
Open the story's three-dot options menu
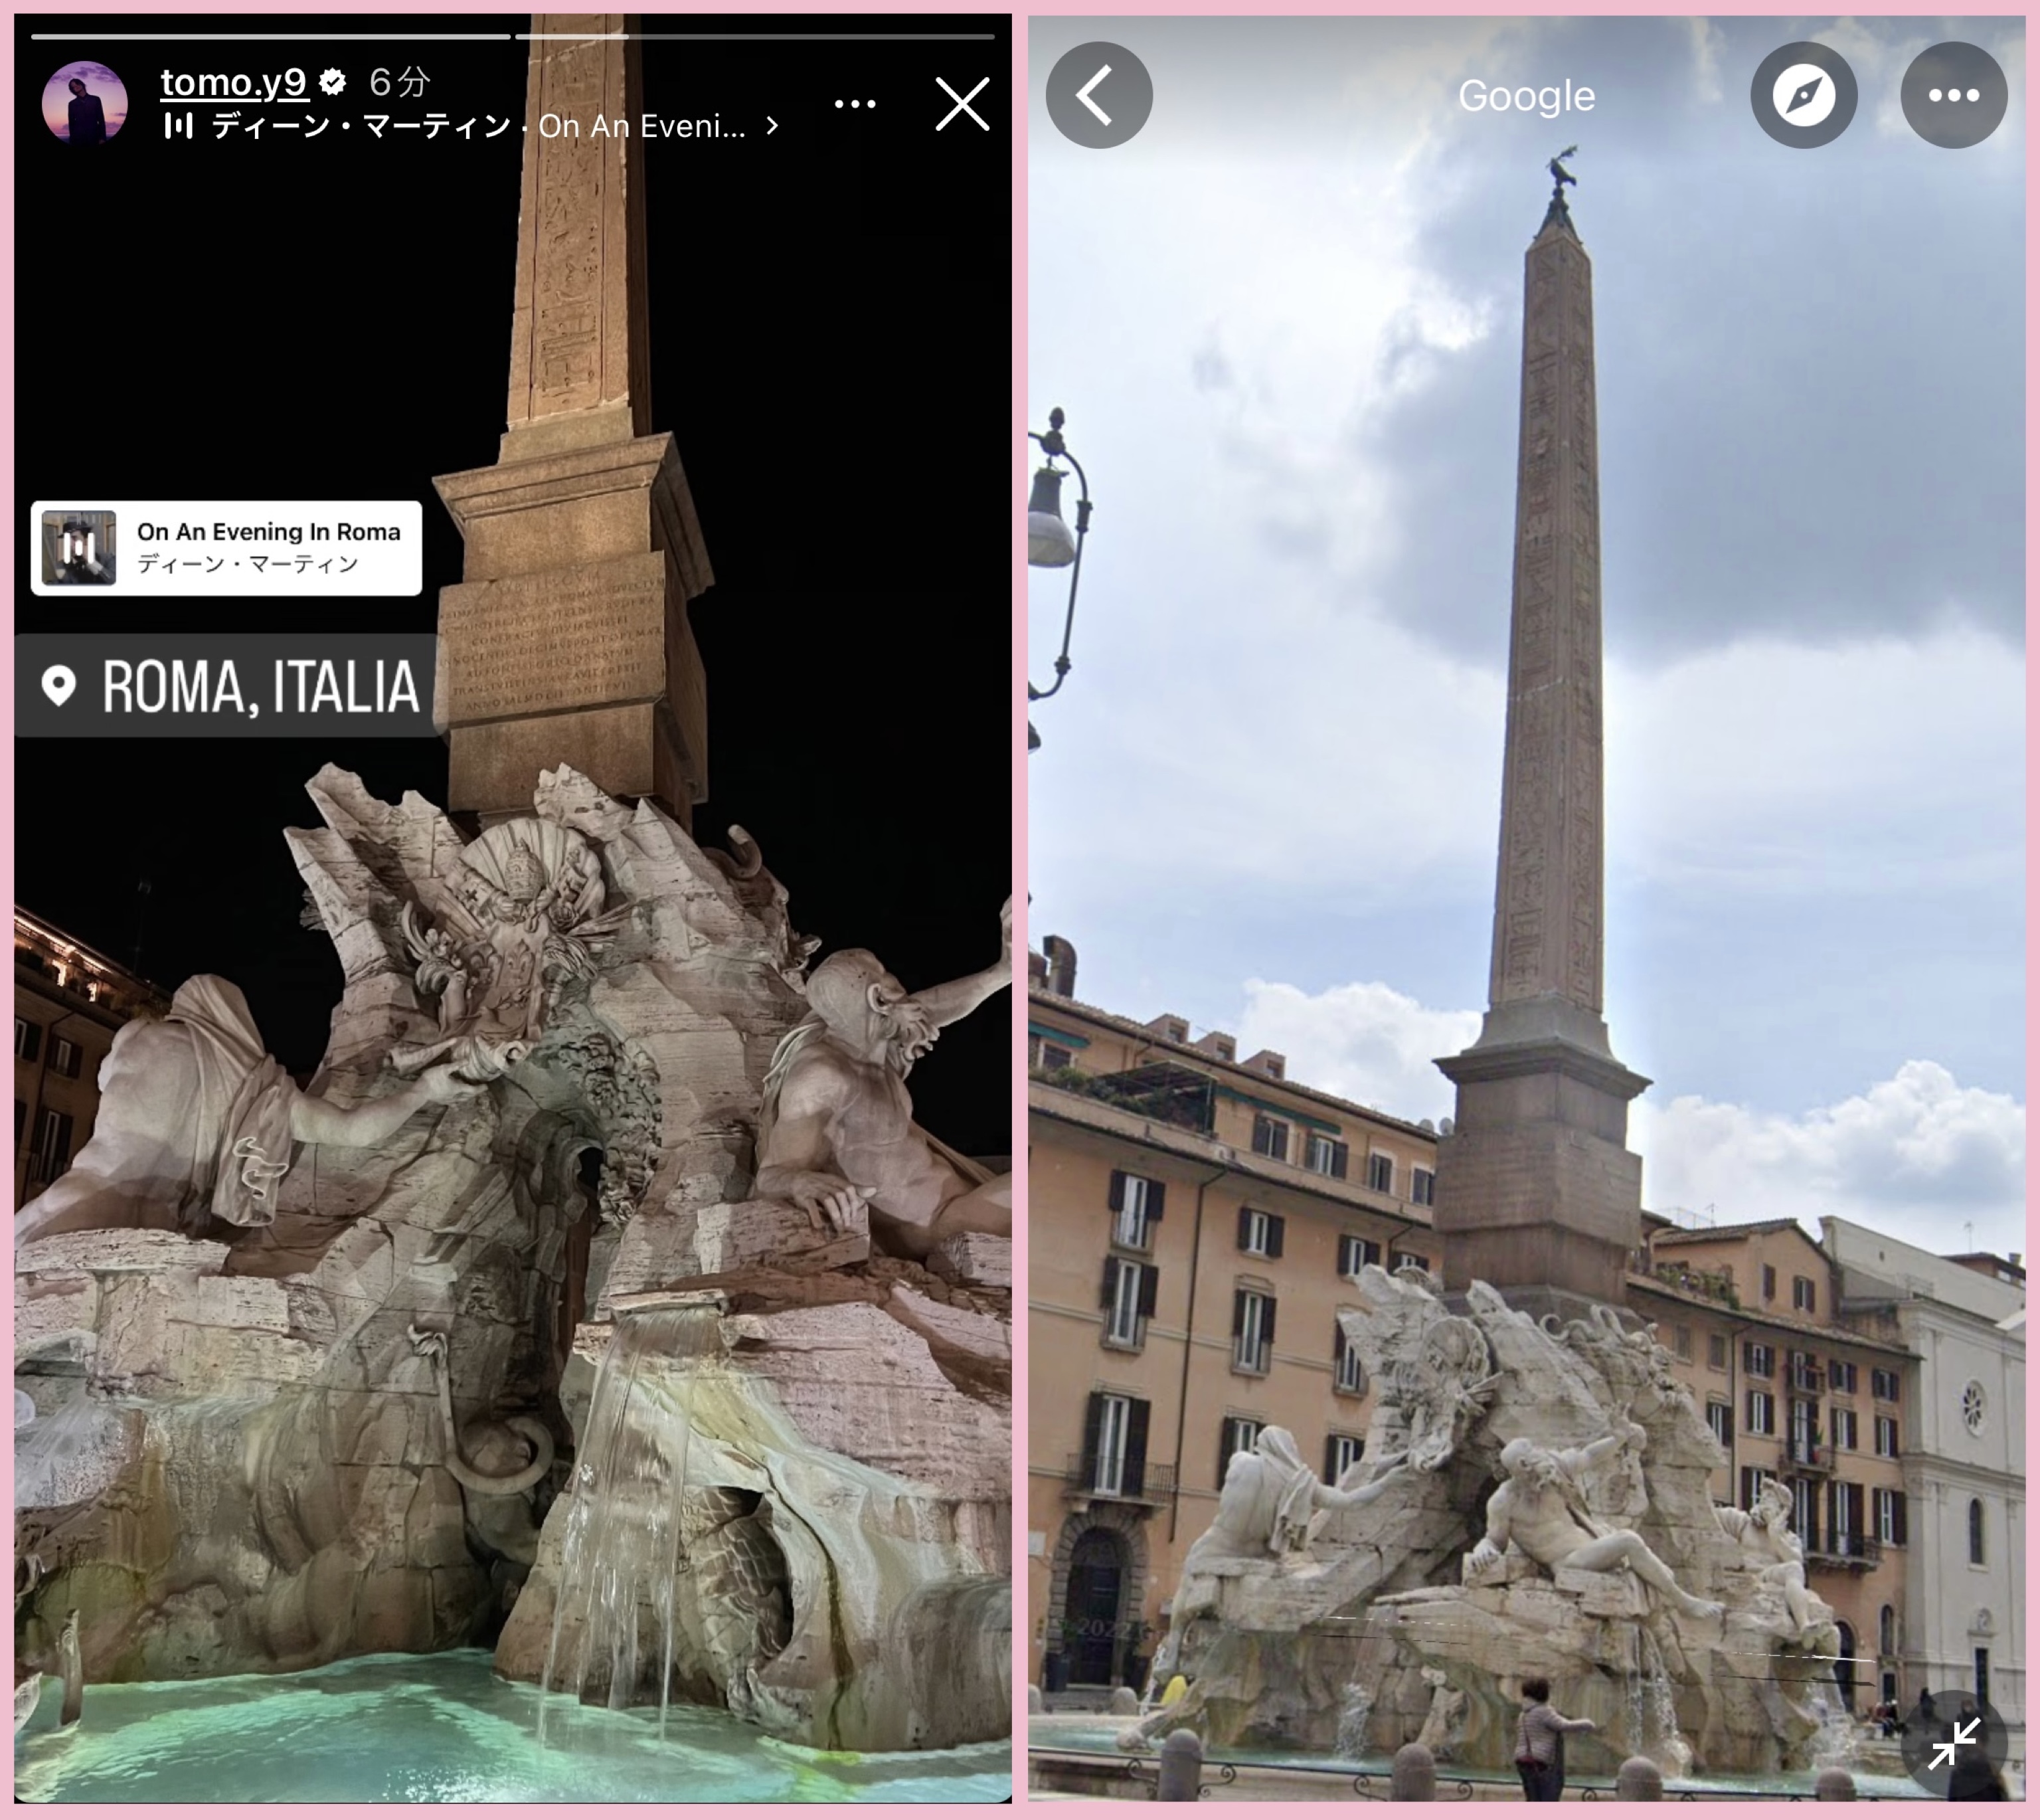point(855,104)
